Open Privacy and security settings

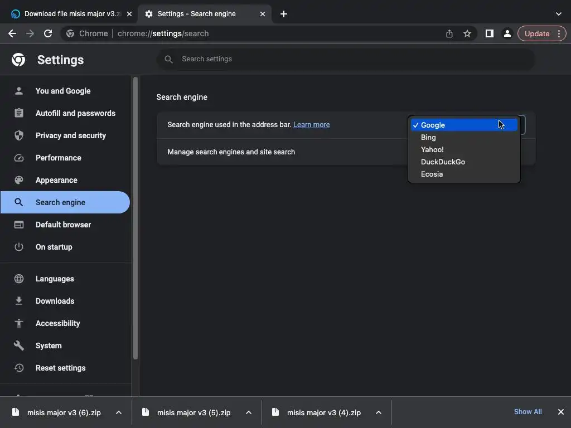(x=70, y=135)
